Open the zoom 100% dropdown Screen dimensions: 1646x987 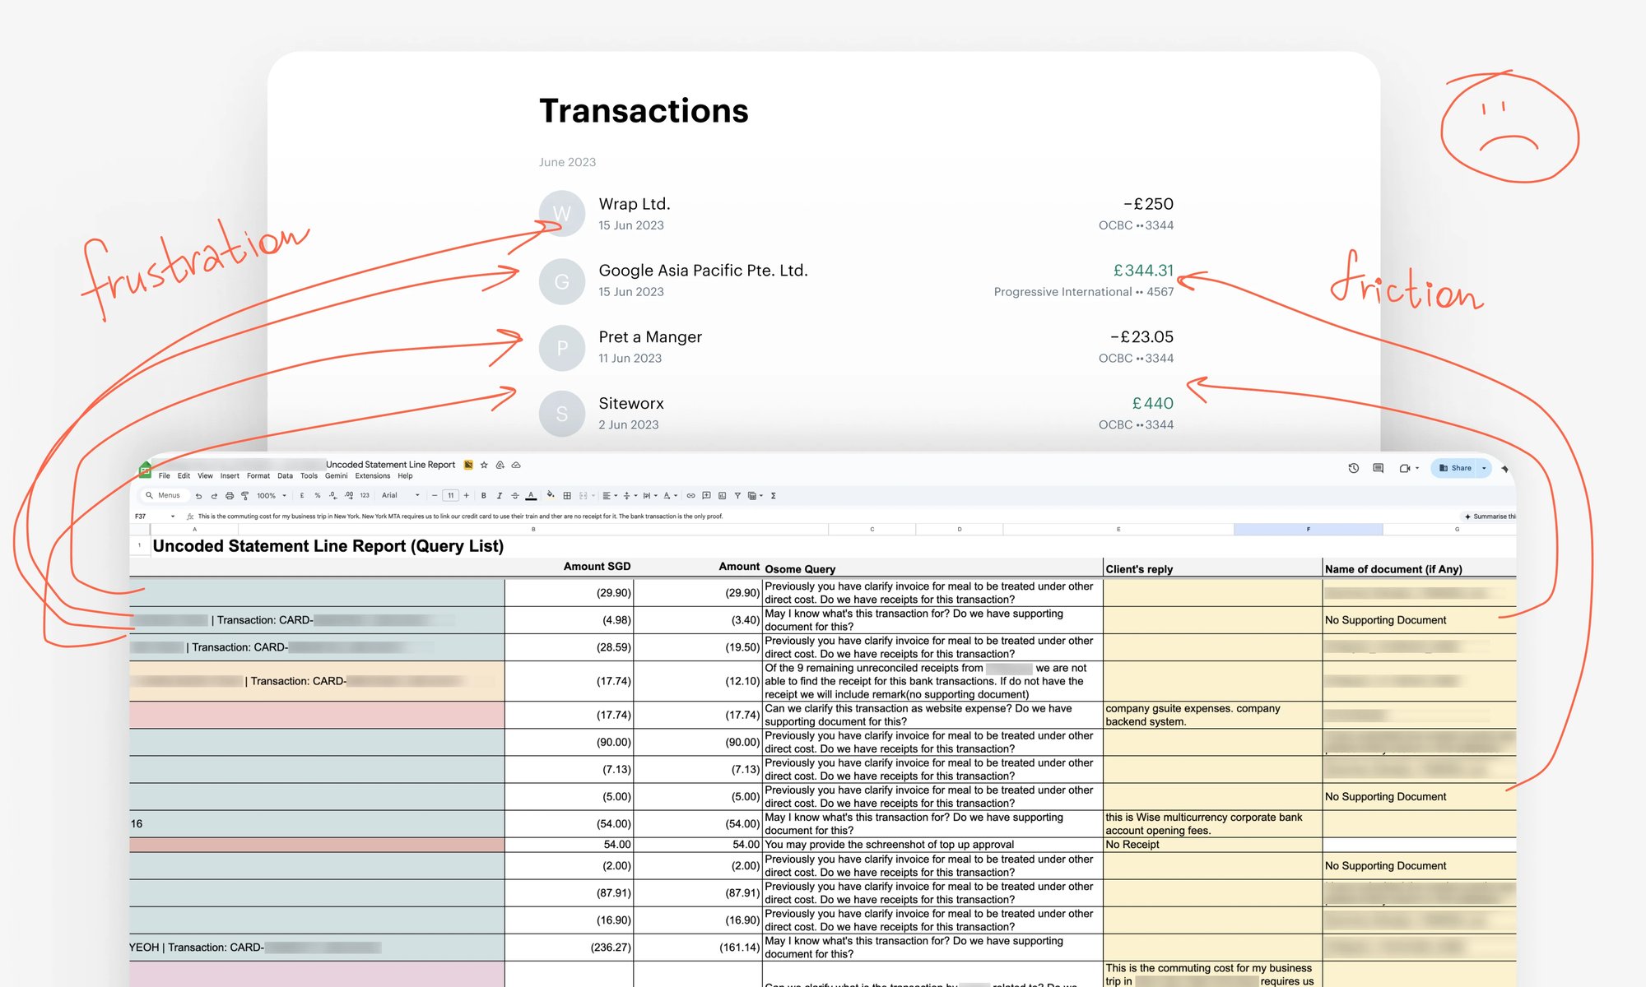point(272,495)
